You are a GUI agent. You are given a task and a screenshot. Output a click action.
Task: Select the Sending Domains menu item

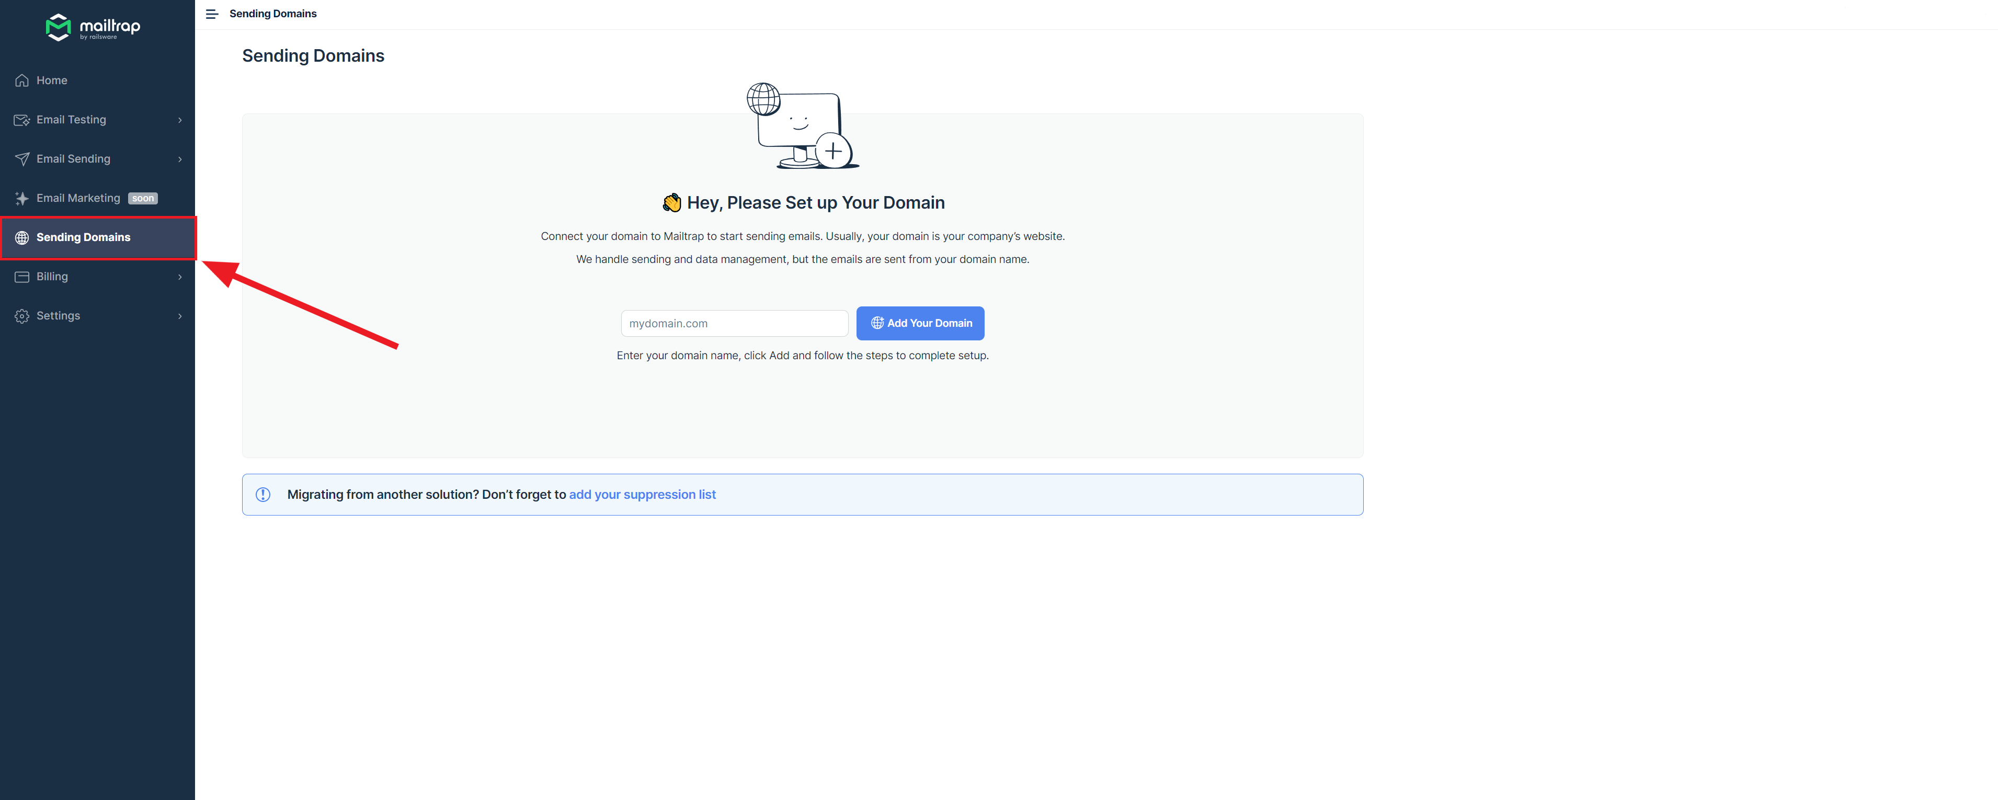pyautogui.click(x=83, y=237)
